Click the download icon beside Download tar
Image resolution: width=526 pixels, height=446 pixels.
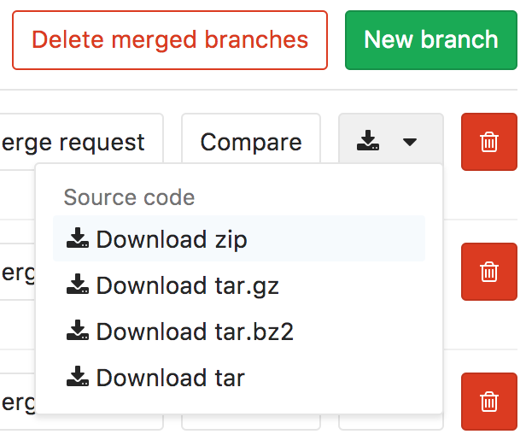pos(78,376)
